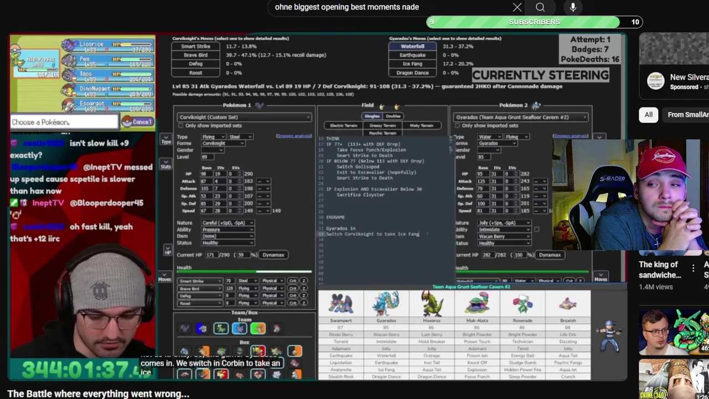The width and height of the screenshot is (709, 399).
Task: Click the Subscribers goal progress bar
Action: (x=535, y=22)
